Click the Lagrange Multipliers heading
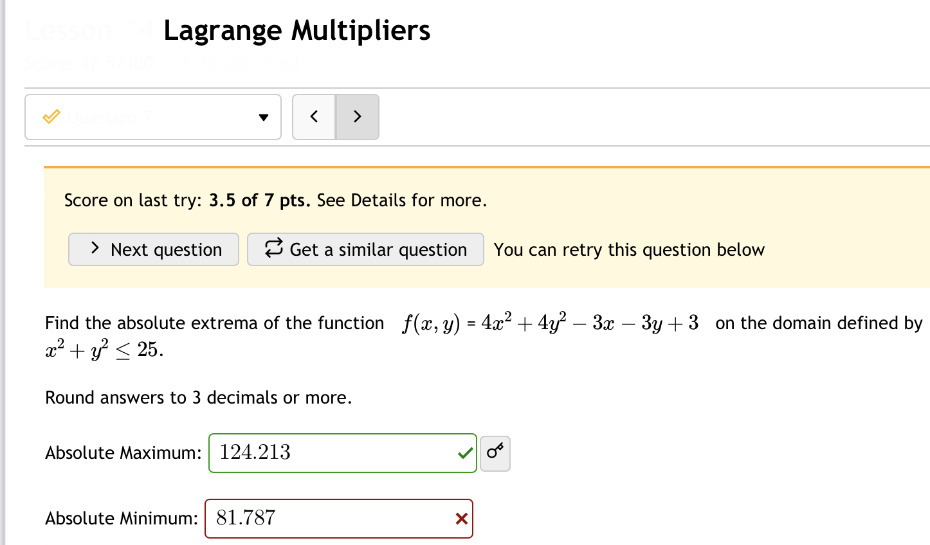The width and height of the screenshot is (930, 545). pyautogui.click(x=297, y=30)
